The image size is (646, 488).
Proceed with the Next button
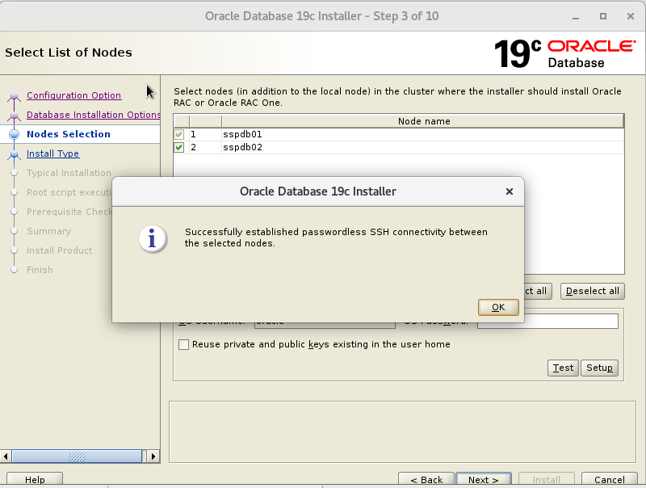tap(483, 478)
